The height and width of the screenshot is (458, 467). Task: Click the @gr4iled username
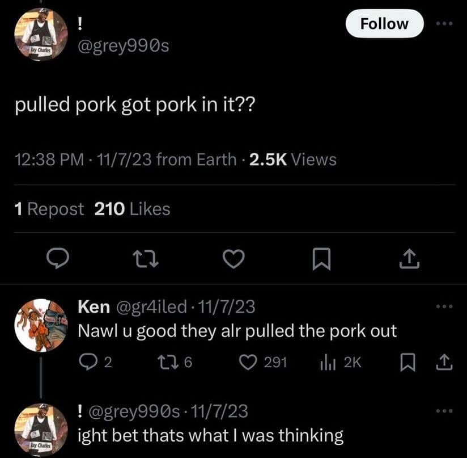(x=151, y=306)
